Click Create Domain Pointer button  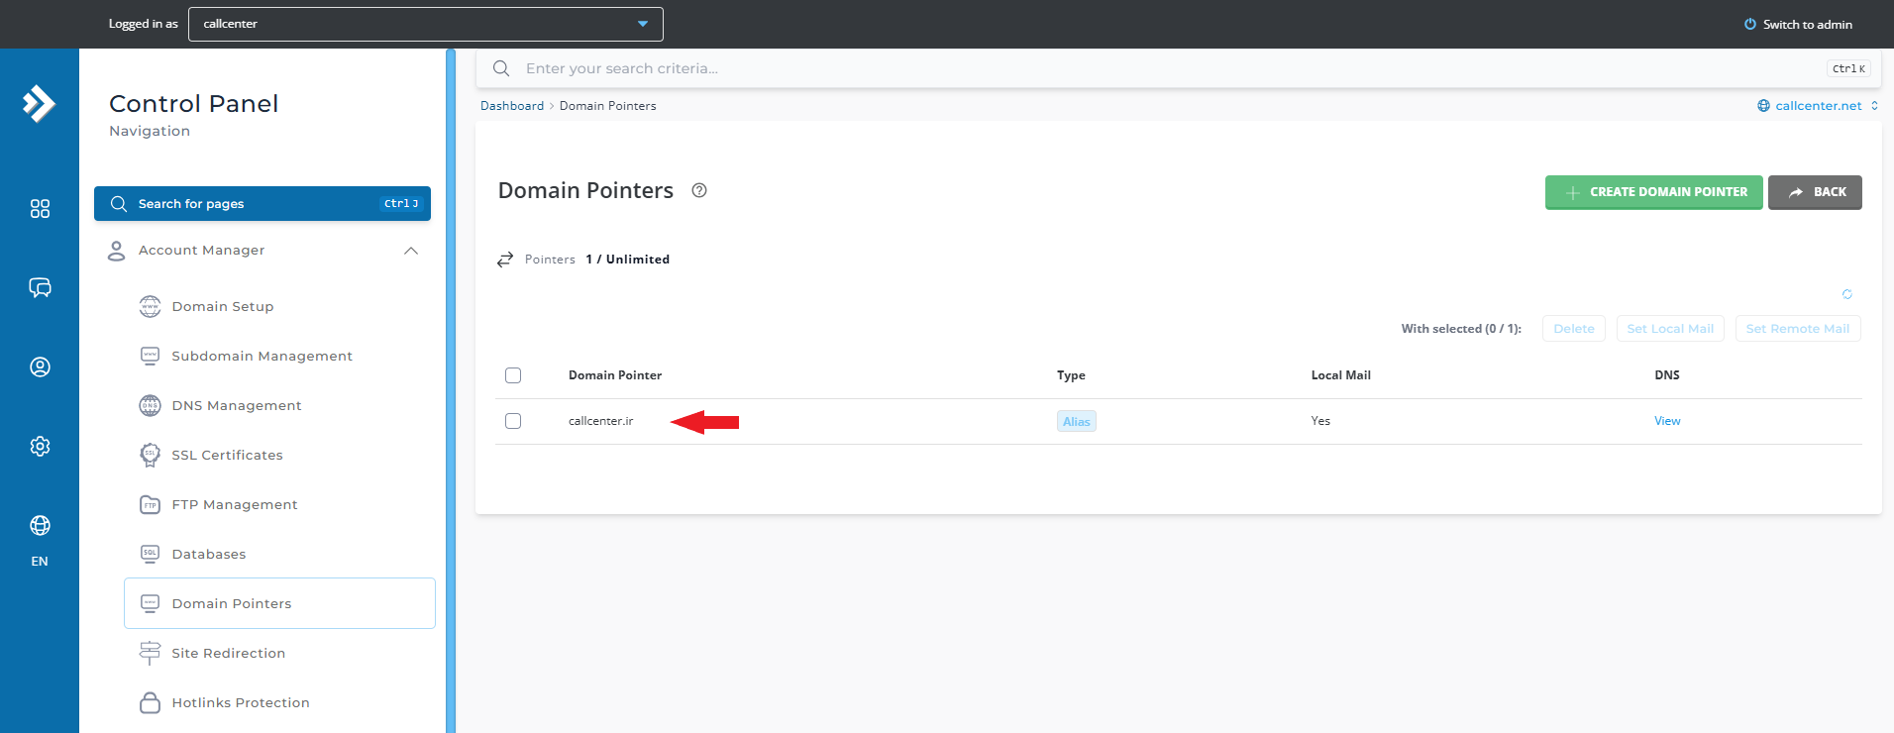pos(1653,192)
